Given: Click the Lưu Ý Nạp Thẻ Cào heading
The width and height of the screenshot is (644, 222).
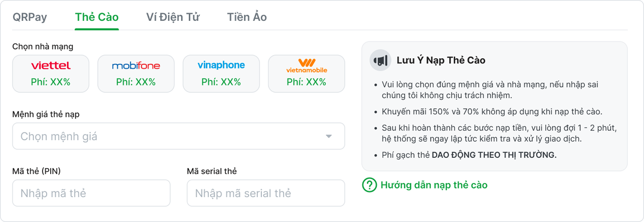Looking at the screenshot, I should tap(441, 60).
